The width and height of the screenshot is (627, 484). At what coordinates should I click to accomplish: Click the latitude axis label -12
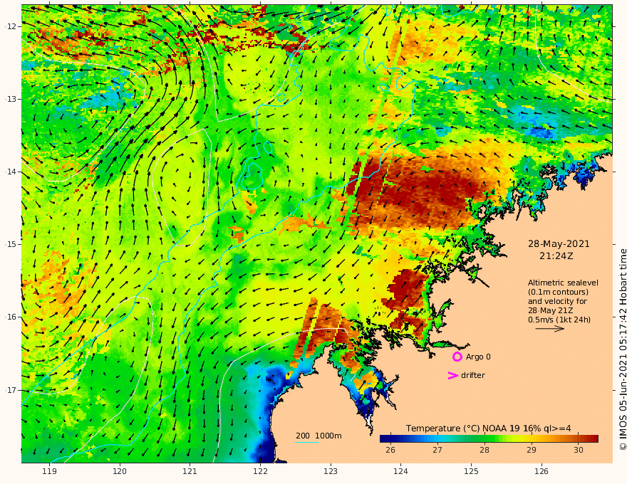pyautogui.click(x=11, y=26)
